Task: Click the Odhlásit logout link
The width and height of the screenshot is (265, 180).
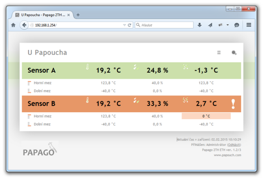Action: [x=234, y=144]
